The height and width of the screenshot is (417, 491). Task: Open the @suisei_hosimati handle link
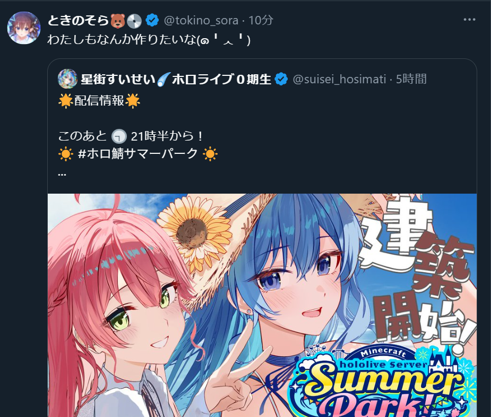[x=339, y=79]
